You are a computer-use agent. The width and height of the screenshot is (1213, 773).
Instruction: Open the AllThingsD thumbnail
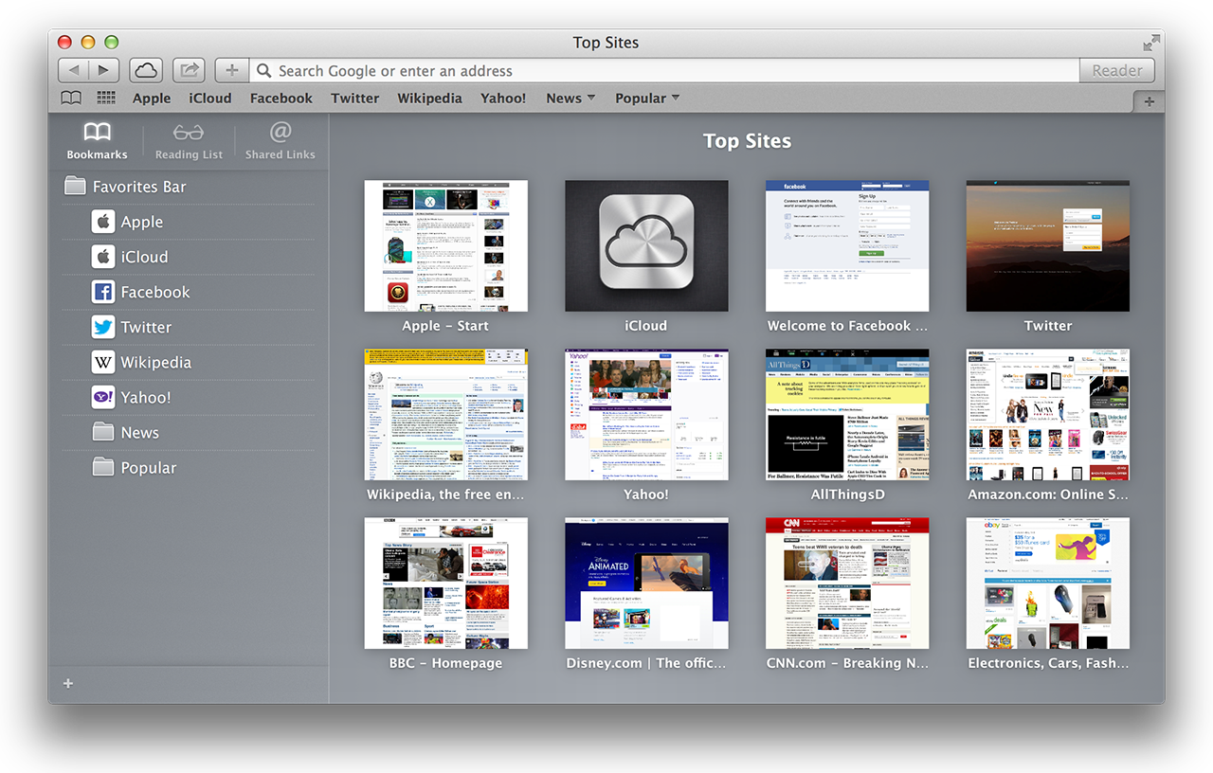click(x=847, y=415)
